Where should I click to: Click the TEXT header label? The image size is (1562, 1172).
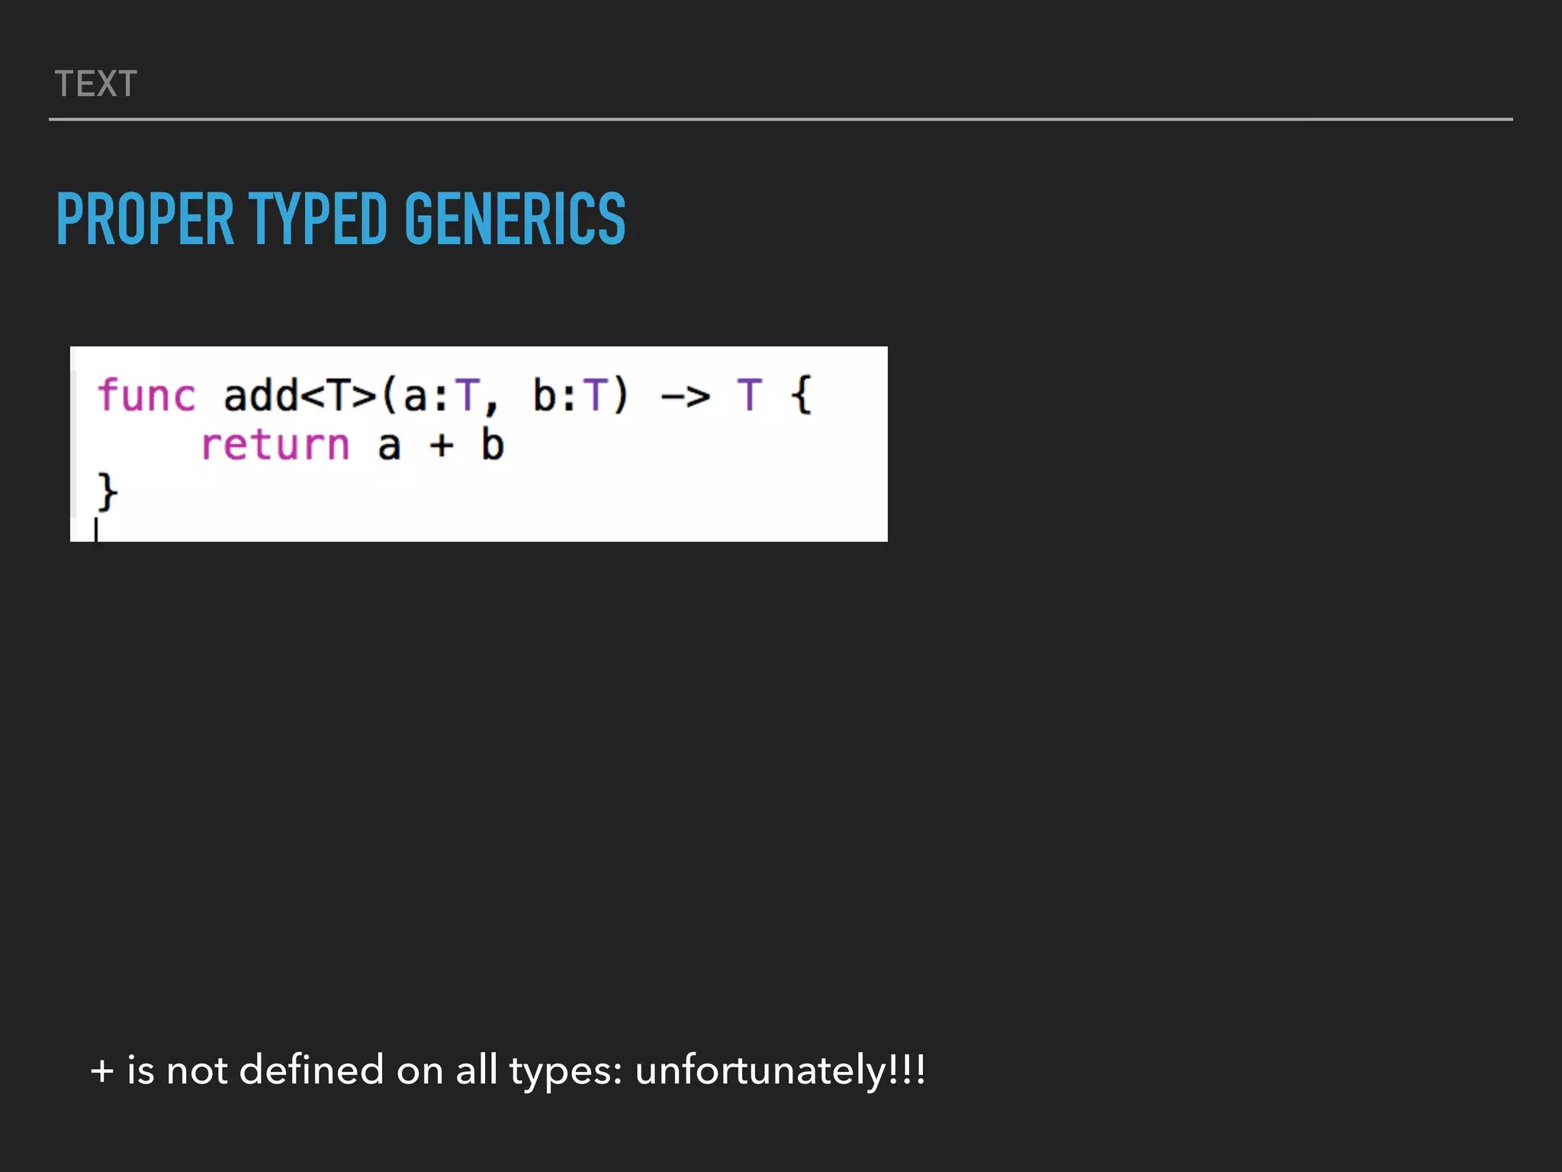96,84
